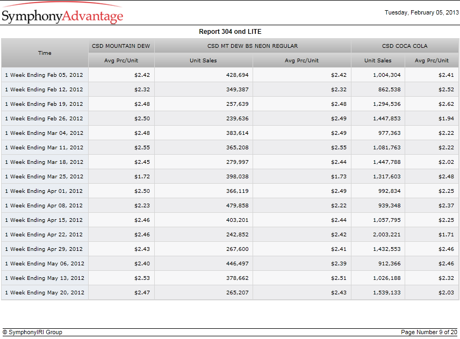Click Coca Cola unit sales 862,538

click(389, 89)
